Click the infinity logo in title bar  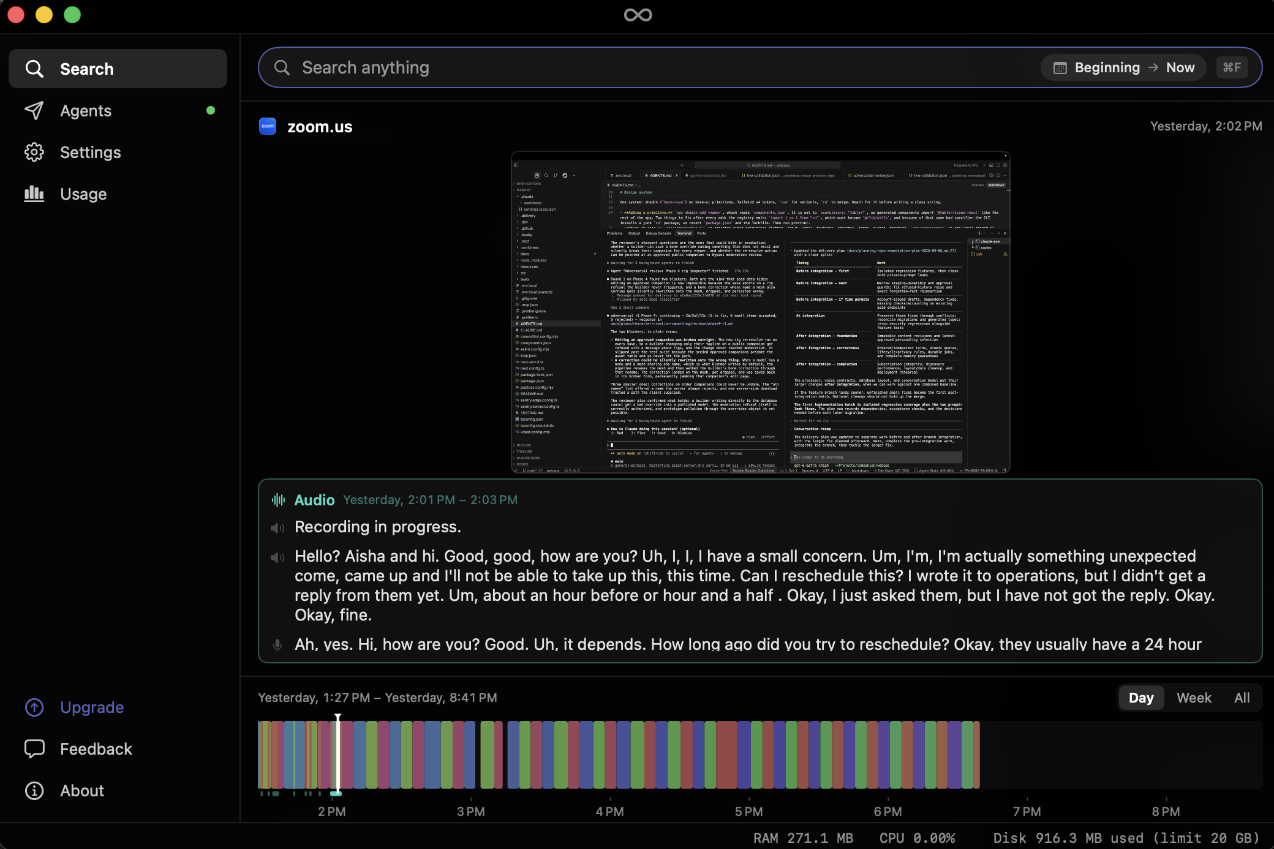point(638,15)
